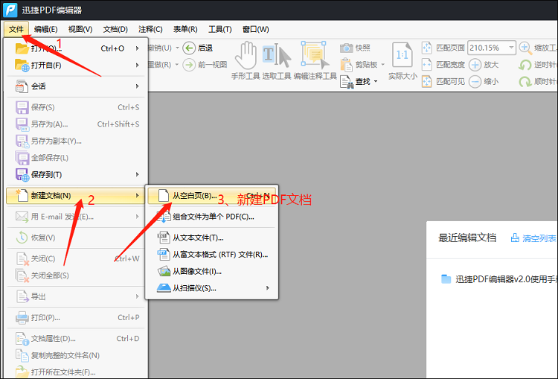Choose 从图像文件(I)... option
558x379 pixels.
(212, 272)
